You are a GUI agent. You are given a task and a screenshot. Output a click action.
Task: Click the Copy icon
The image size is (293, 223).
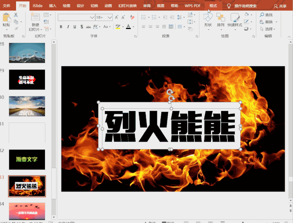[x=16, y=22]
